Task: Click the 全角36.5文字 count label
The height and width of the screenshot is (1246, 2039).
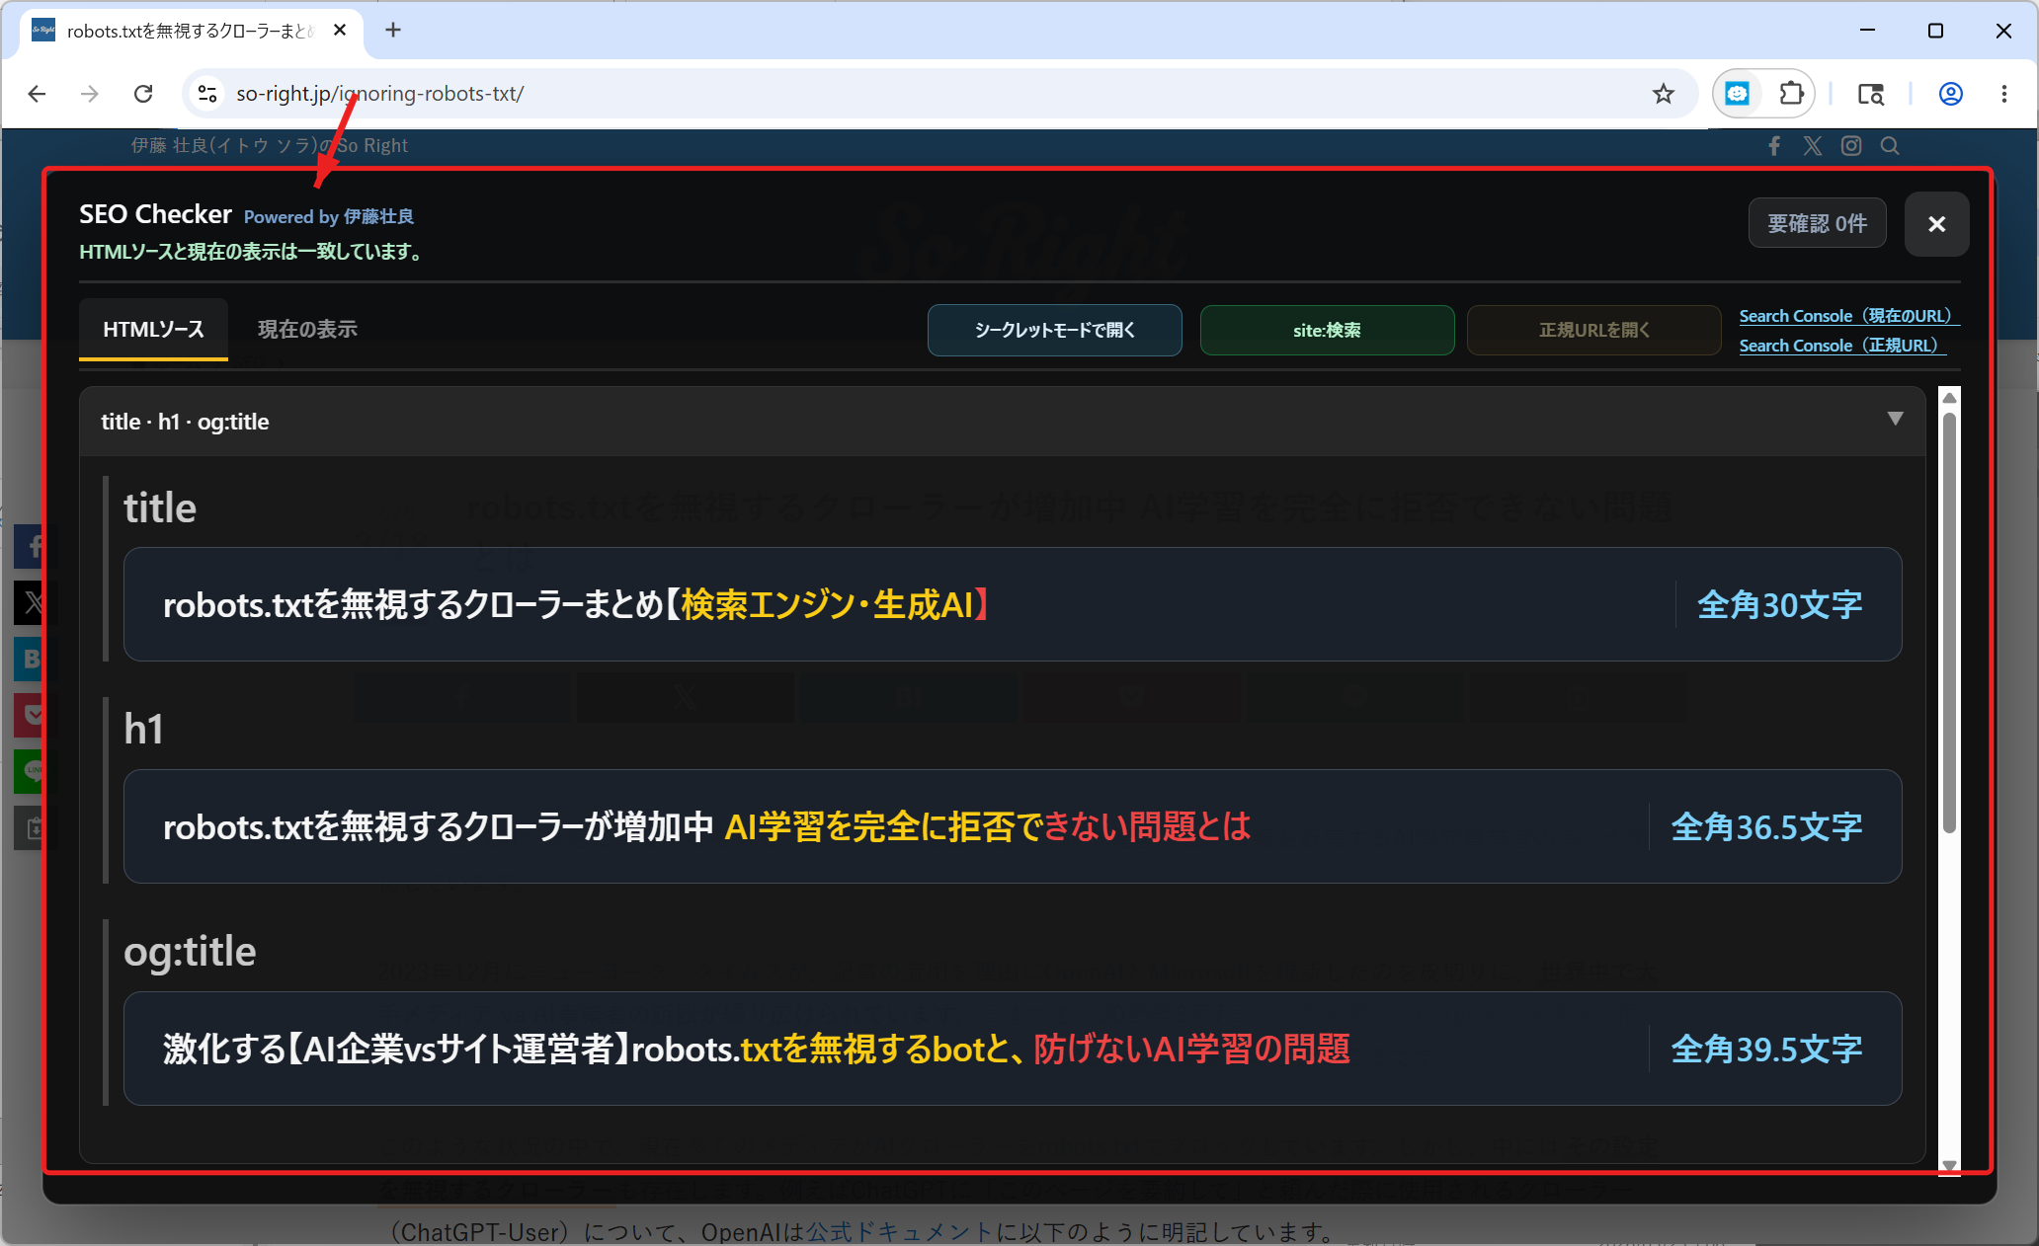Action: coord(1766,827)
